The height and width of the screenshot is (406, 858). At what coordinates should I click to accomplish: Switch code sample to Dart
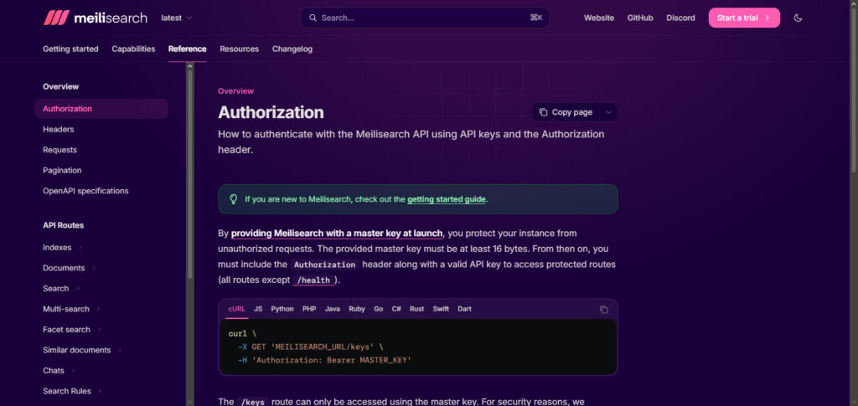click(x=464, y=309)
